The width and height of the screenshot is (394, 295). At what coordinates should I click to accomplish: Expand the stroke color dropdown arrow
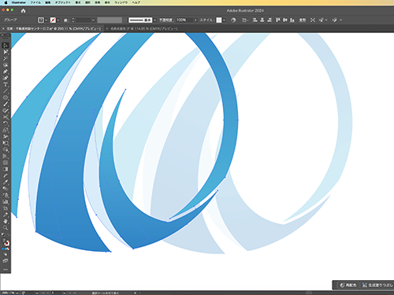pos(58,20)
